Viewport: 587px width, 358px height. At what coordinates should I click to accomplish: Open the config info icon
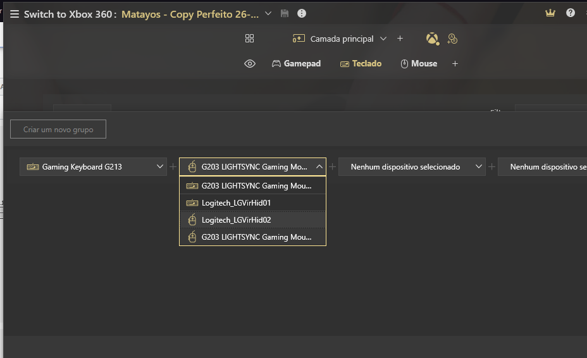(301, 13)
